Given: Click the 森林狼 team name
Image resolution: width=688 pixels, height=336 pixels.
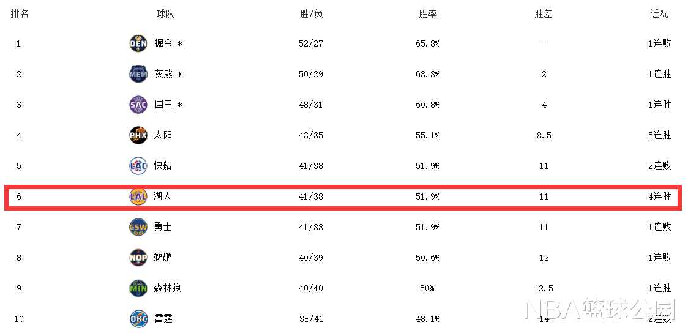Looking at the screenshot, I should pos(168,288).
